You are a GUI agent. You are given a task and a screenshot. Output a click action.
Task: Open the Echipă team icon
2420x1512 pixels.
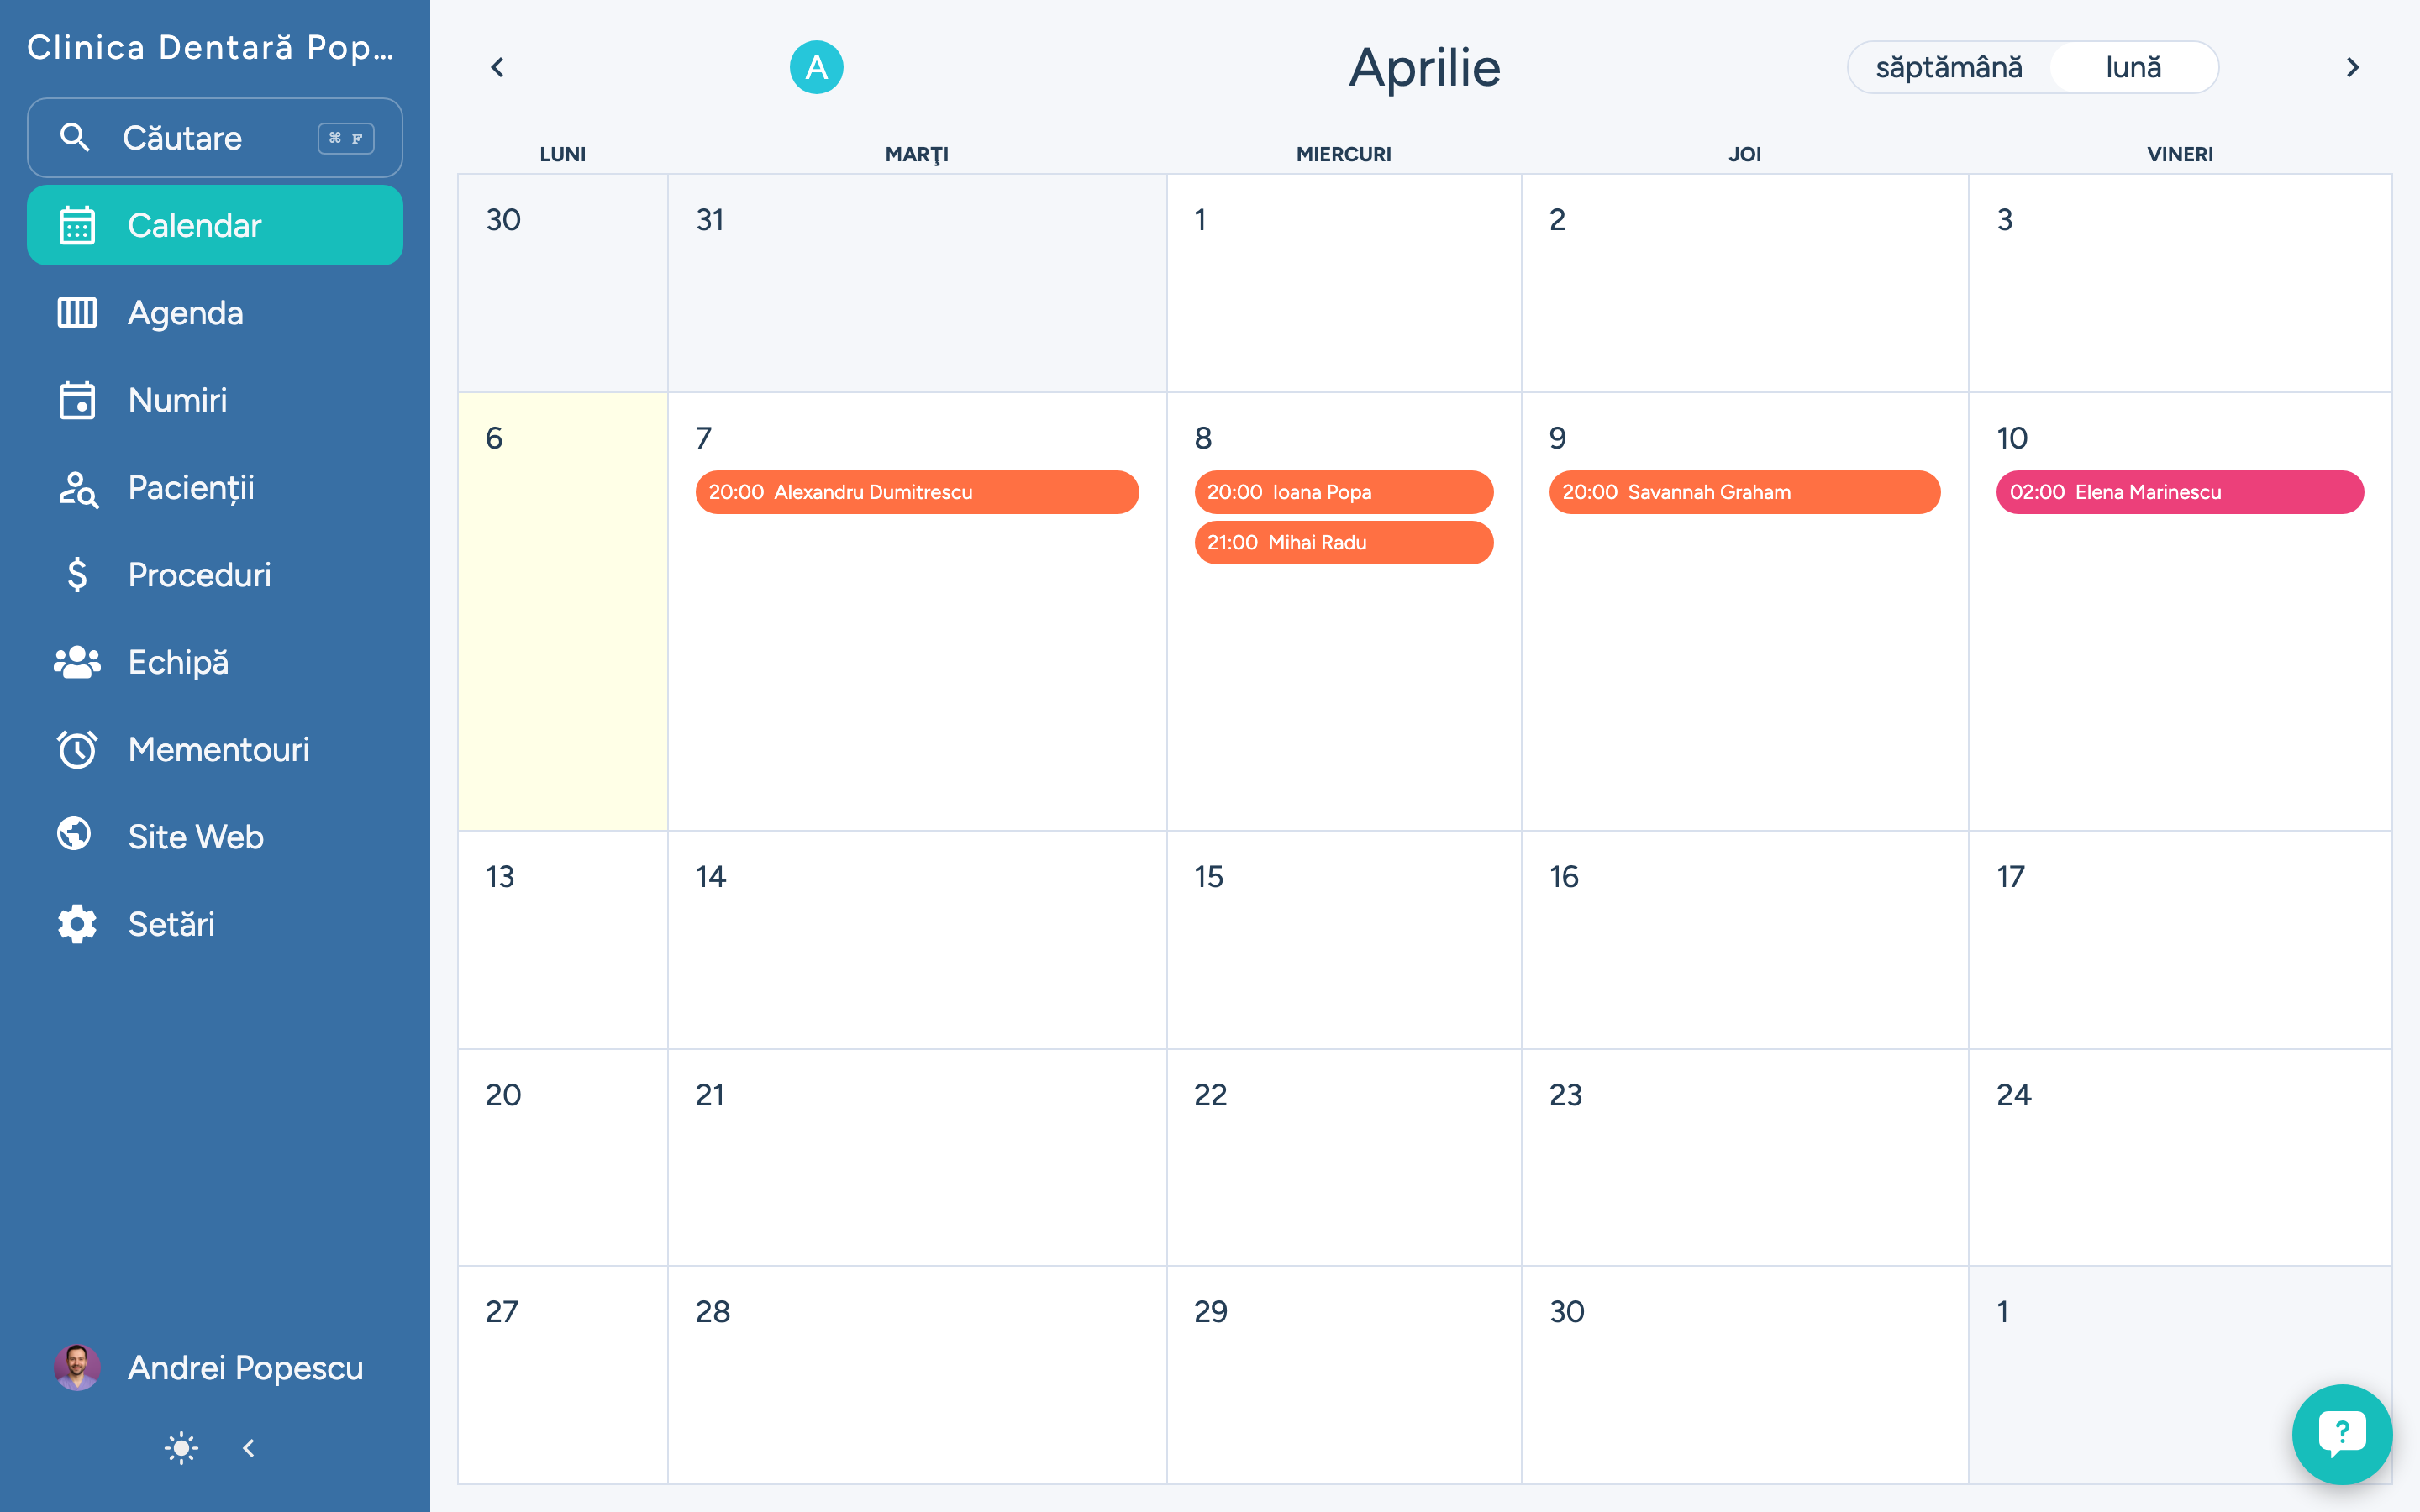point(77,662)
